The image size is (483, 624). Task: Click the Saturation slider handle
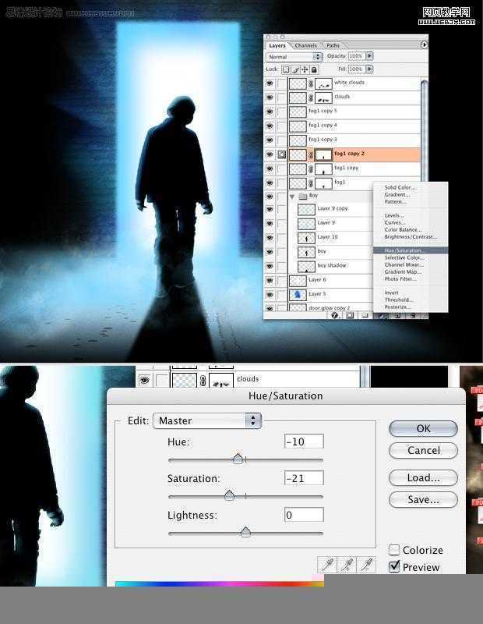pyautogui.click(x=229, y=495)
